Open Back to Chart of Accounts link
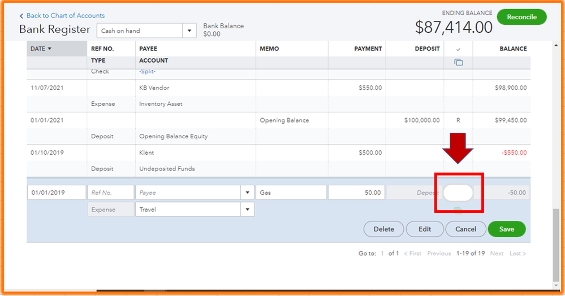The width and height of the screenshot is (565, 296). click(x=66, y=15)
